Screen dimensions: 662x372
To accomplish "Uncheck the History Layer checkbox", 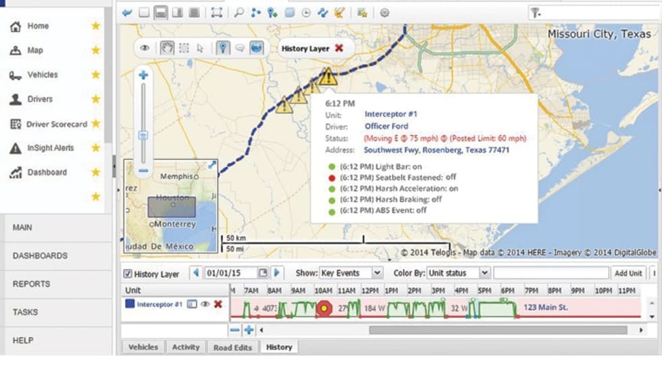I will click(x=128, y=274).
